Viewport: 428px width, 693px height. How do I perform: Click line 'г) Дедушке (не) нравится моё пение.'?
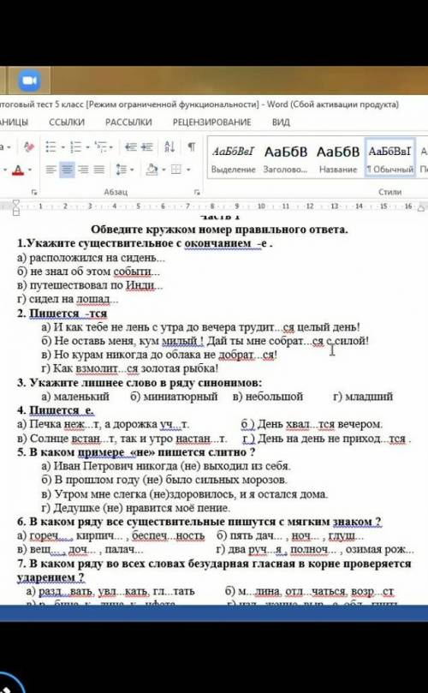point(135,508)
